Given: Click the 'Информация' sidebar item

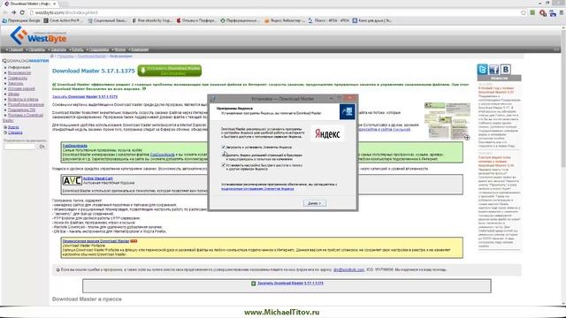Looking at the screenshot, I should click(19, 67).
